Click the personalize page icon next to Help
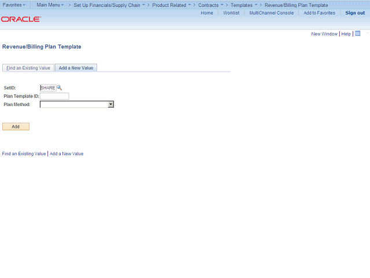Screen dimensions: 370x278 [x=358, y=34]
